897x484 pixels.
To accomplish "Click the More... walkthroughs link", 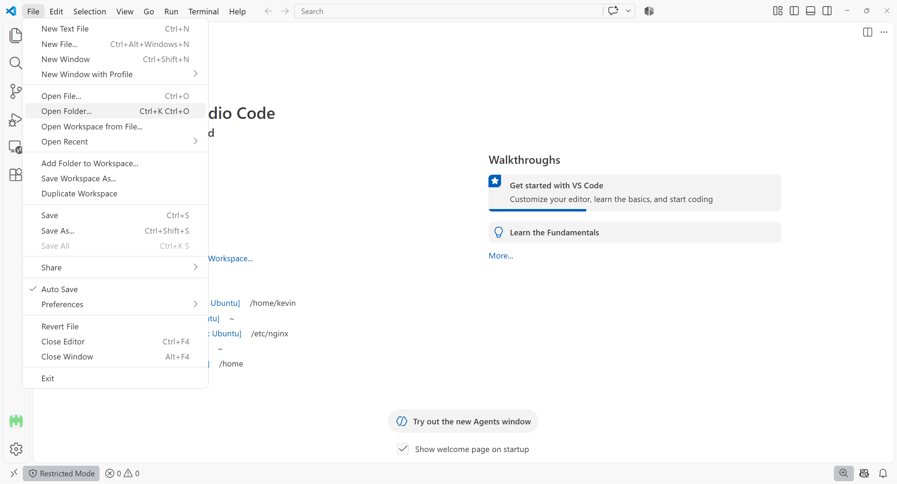I will pyautogui.click(x=501, y=256).
